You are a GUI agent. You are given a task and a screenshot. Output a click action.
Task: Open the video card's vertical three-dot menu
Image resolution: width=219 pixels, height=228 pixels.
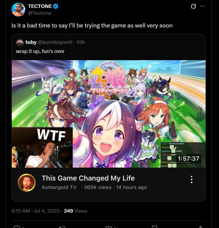[x=192, y=180]
